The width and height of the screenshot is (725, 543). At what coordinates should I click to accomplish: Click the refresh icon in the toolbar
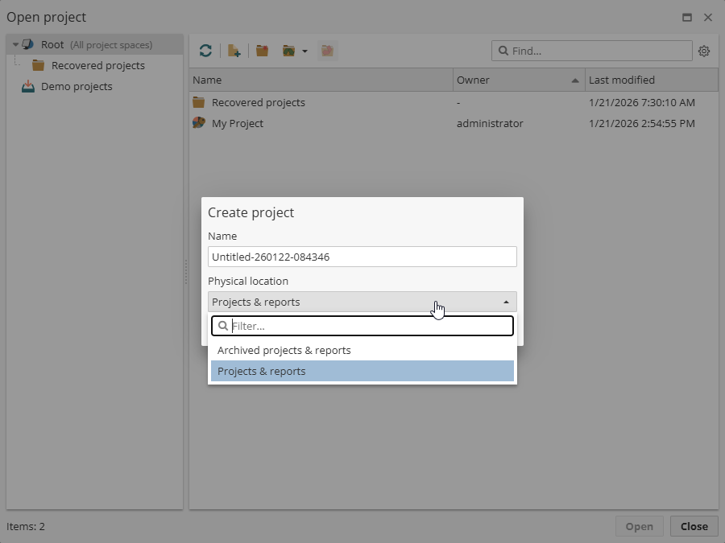pos(205,51)
